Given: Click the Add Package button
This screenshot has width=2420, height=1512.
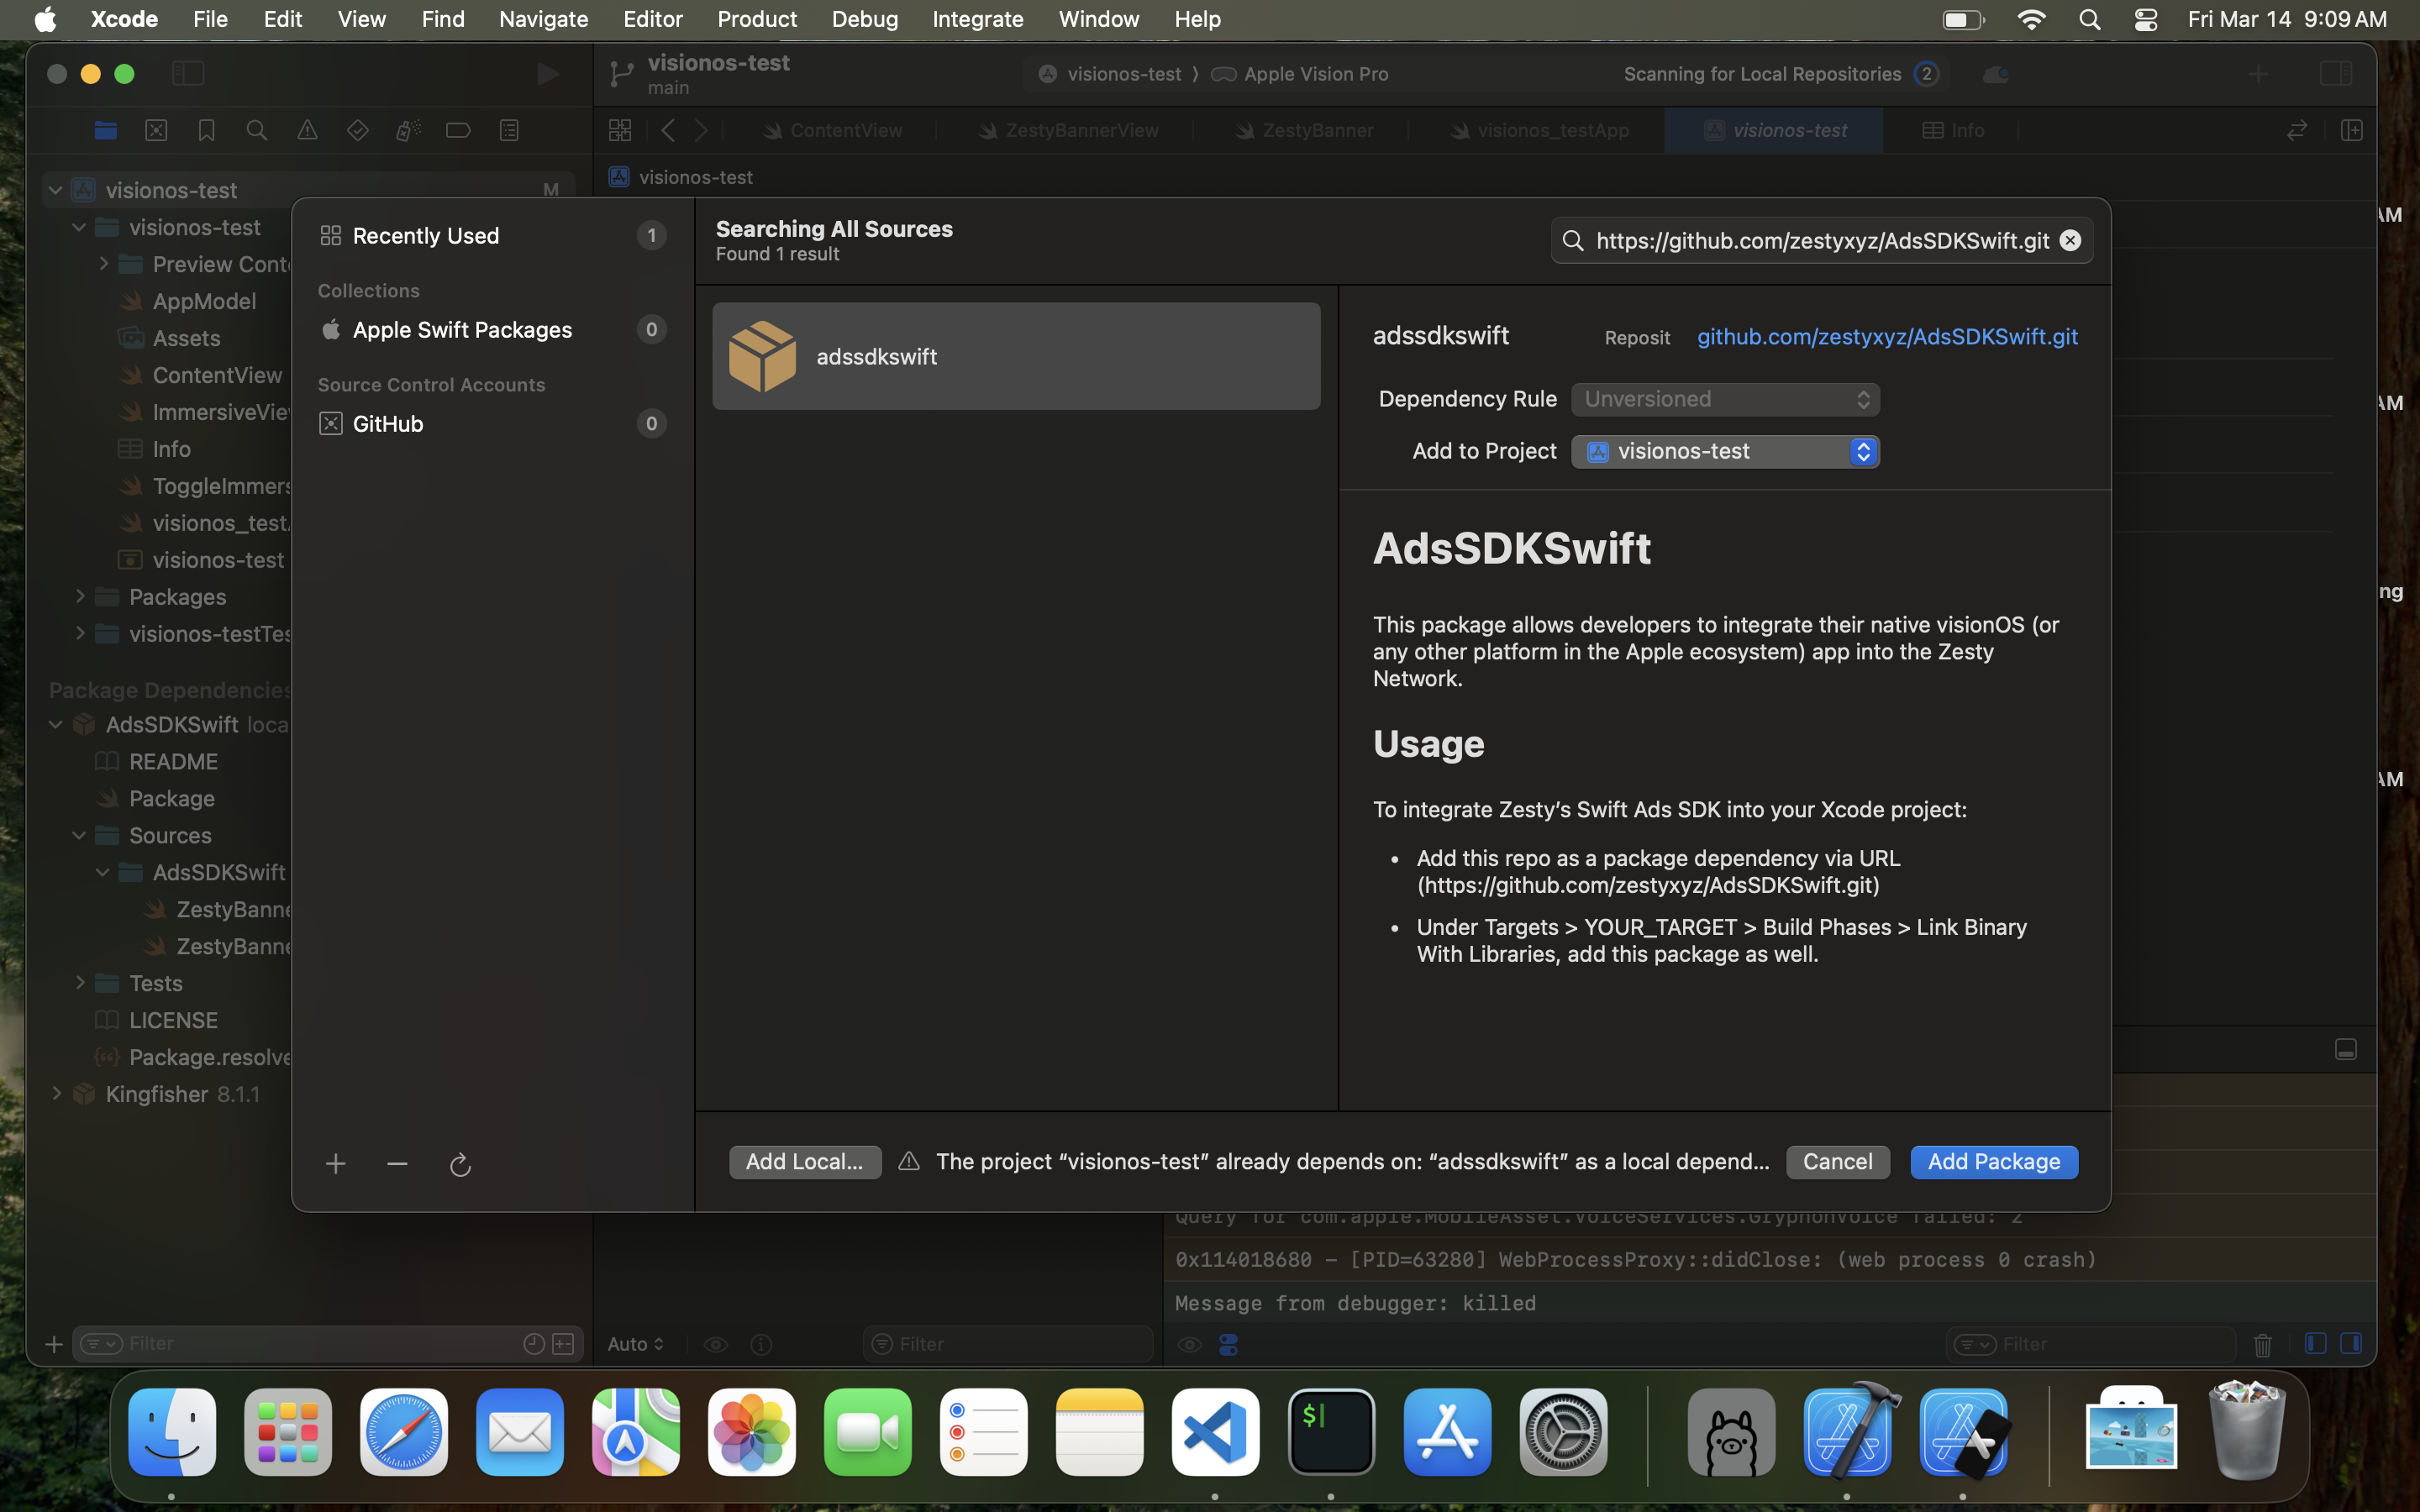Looking at the screenshot, I should click(x=1994, y=1162).
